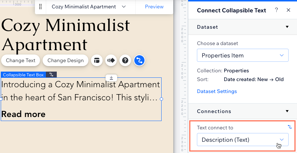The height and width of the screenshot is (153, 297).
Task: Click the blue connect to data icon
Action: [139, 61]
